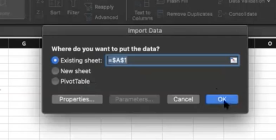
Task: Click the Remove Duplicates label
Action: [190, 14]
